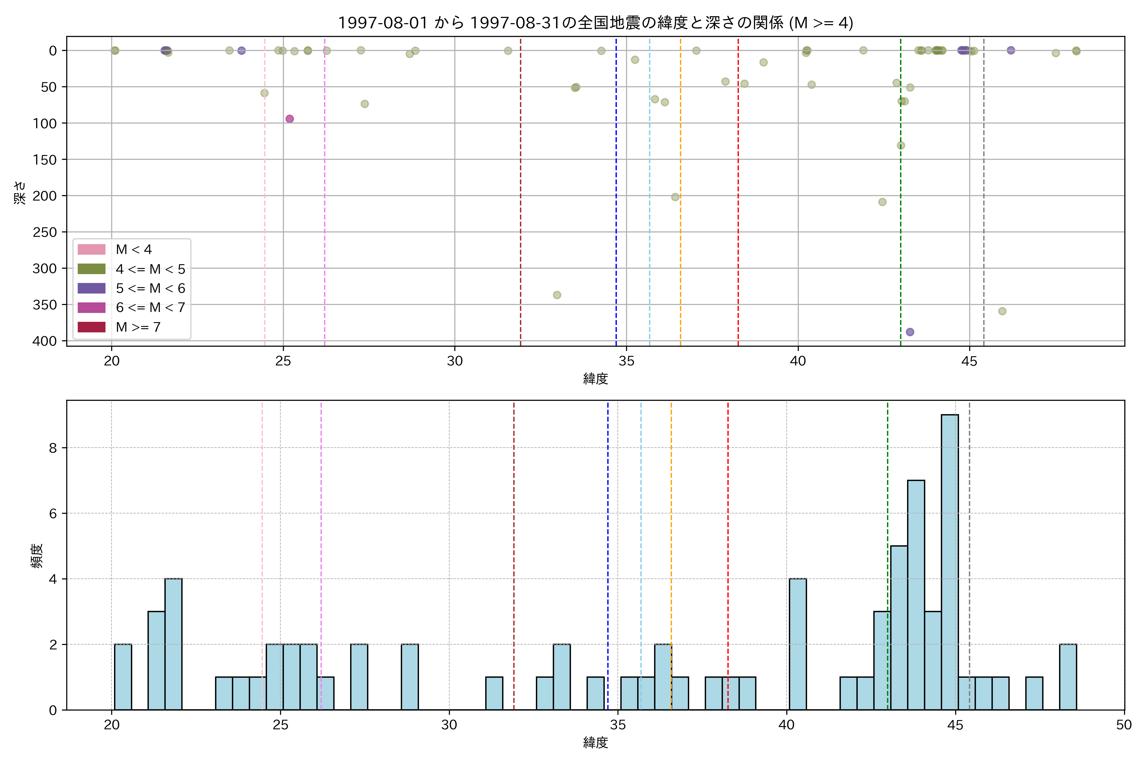1147x764 pixels.
Task: Click the scatter point at depth 340 near latitude 33
Action: (x=557, y=295)
